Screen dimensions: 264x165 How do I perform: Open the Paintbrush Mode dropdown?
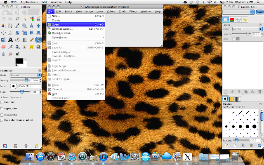click(x=26, y=75)
